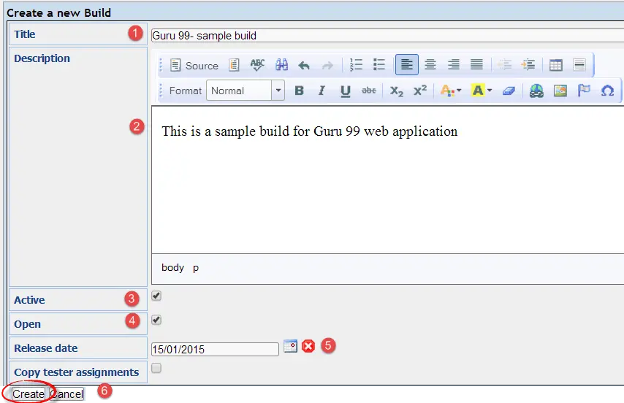Insert a table
The height and width of the screenshot is (403, 624).
pyautogui.click(x=555, y=65)
